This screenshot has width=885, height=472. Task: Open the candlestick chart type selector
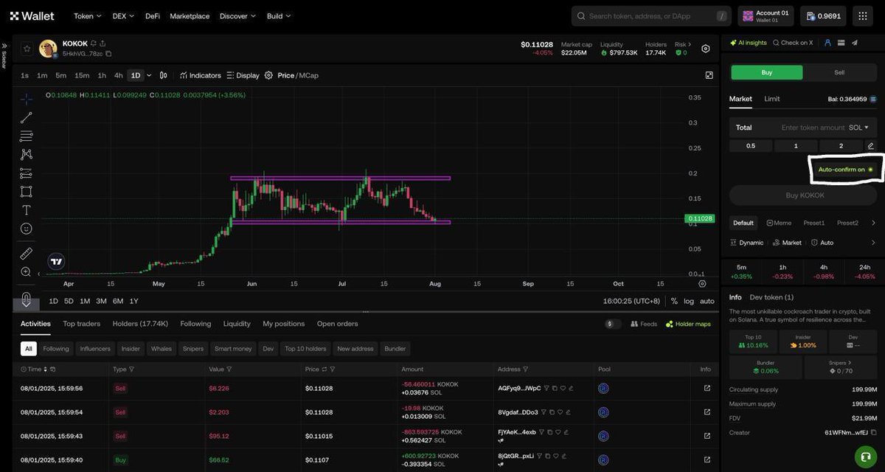(x=163, y=75)
